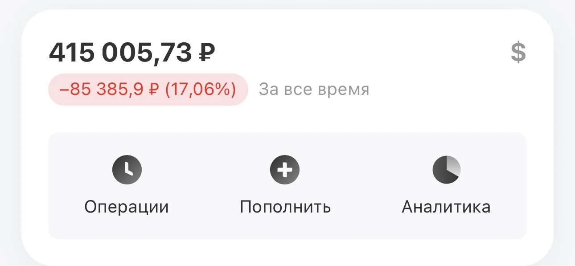
Task: Click the −85 385,9 loss amount
Action: [x=101, y=90]
